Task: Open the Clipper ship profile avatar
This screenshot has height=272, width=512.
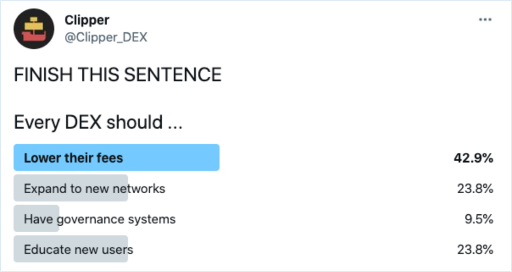Action: coord(34,29)
